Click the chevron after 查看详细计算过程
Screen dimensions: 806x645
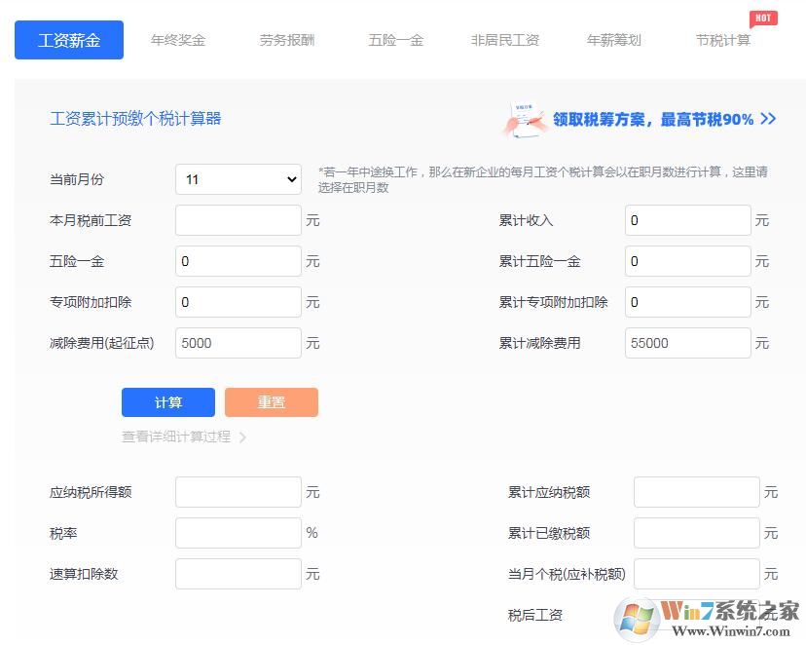click(244, 437)
